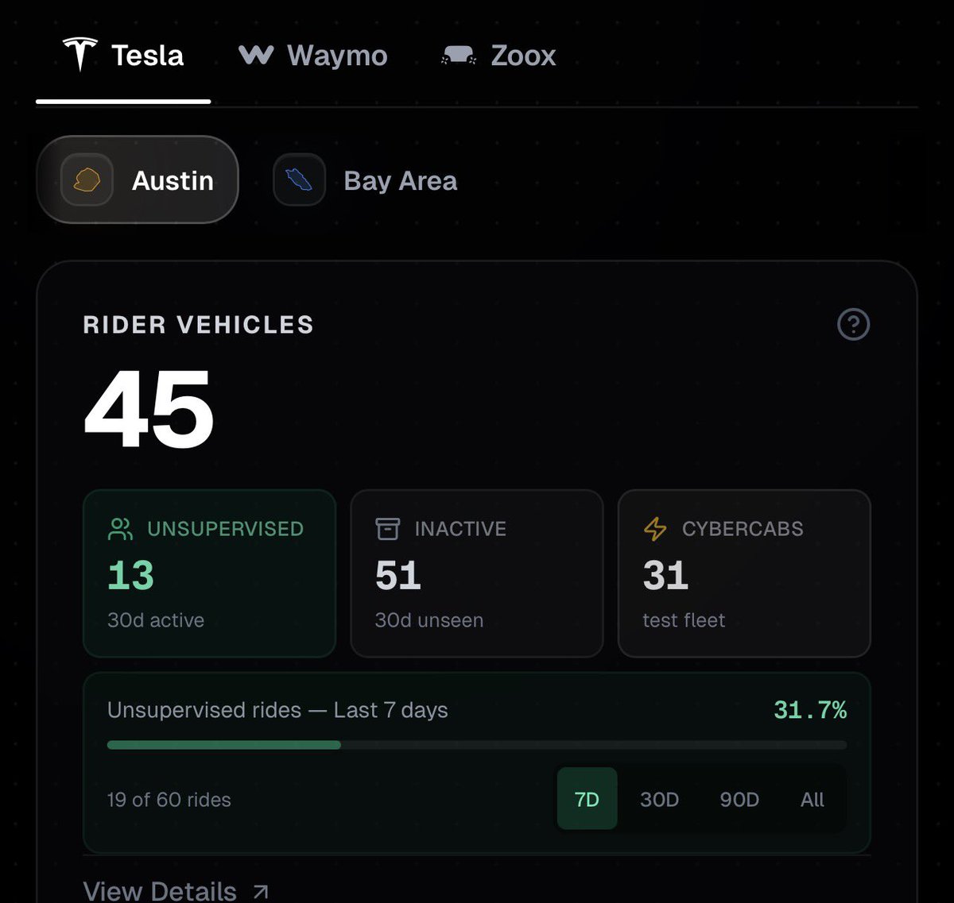Select the Austin city button
Screen dimensions: 954x903
[138, 180]
